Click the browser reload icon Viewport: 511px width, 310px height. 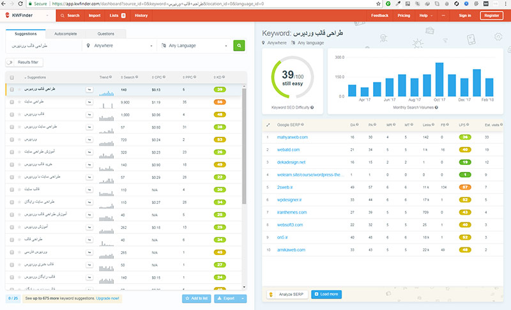pyautogui.click(x=26, y=4)
